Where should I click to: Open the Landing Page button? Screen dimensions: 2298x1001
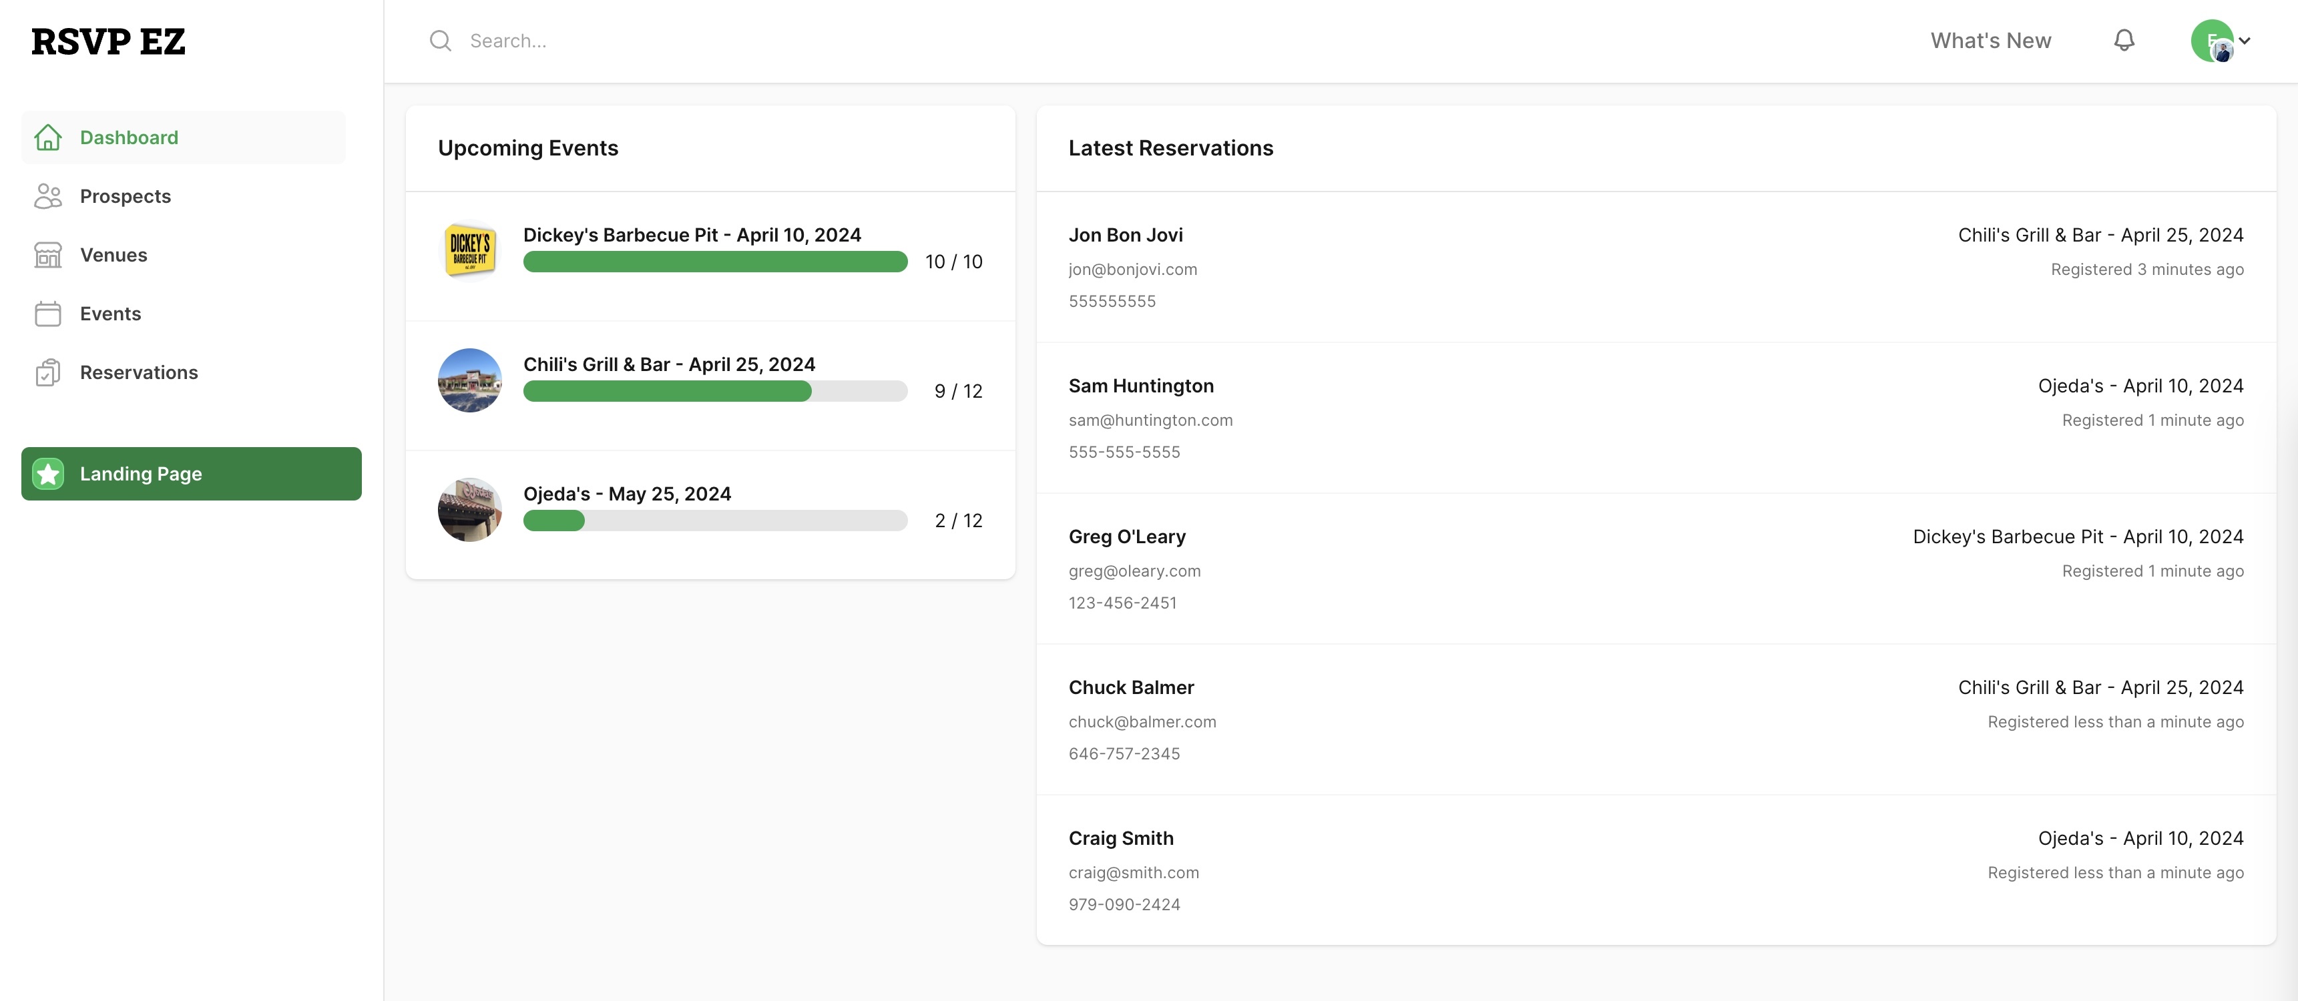pos(191,473)
